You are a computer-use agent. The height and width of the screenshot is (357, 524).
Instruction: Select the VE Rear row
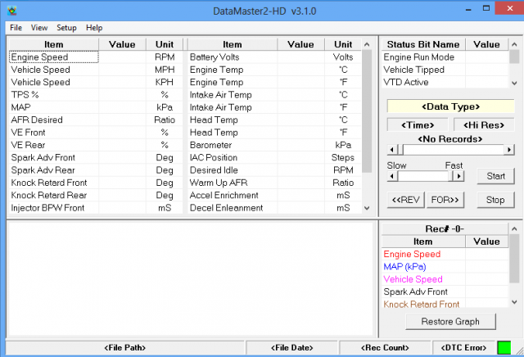click(97, 145)
